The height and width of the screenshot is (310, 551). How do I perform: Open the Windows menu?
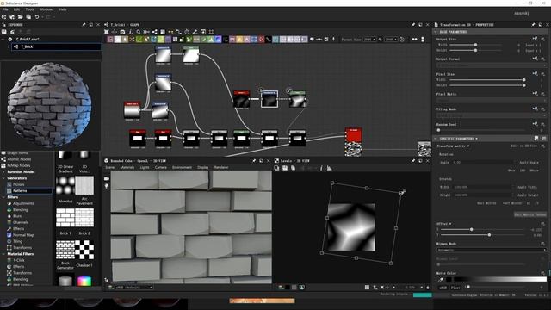46,9
